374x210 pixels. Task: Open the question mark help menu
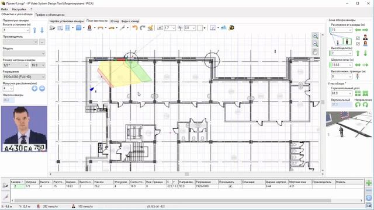tap(31, 9)
